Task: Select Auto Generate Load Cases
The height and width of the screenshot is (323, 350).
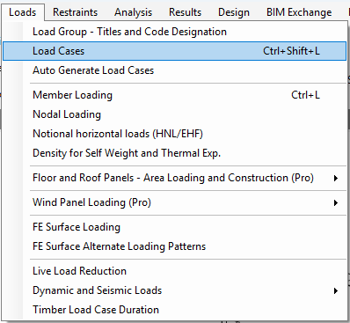Action: pos(174,70)
